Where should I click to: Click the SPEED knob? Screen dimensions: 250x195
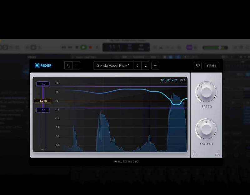207,92
